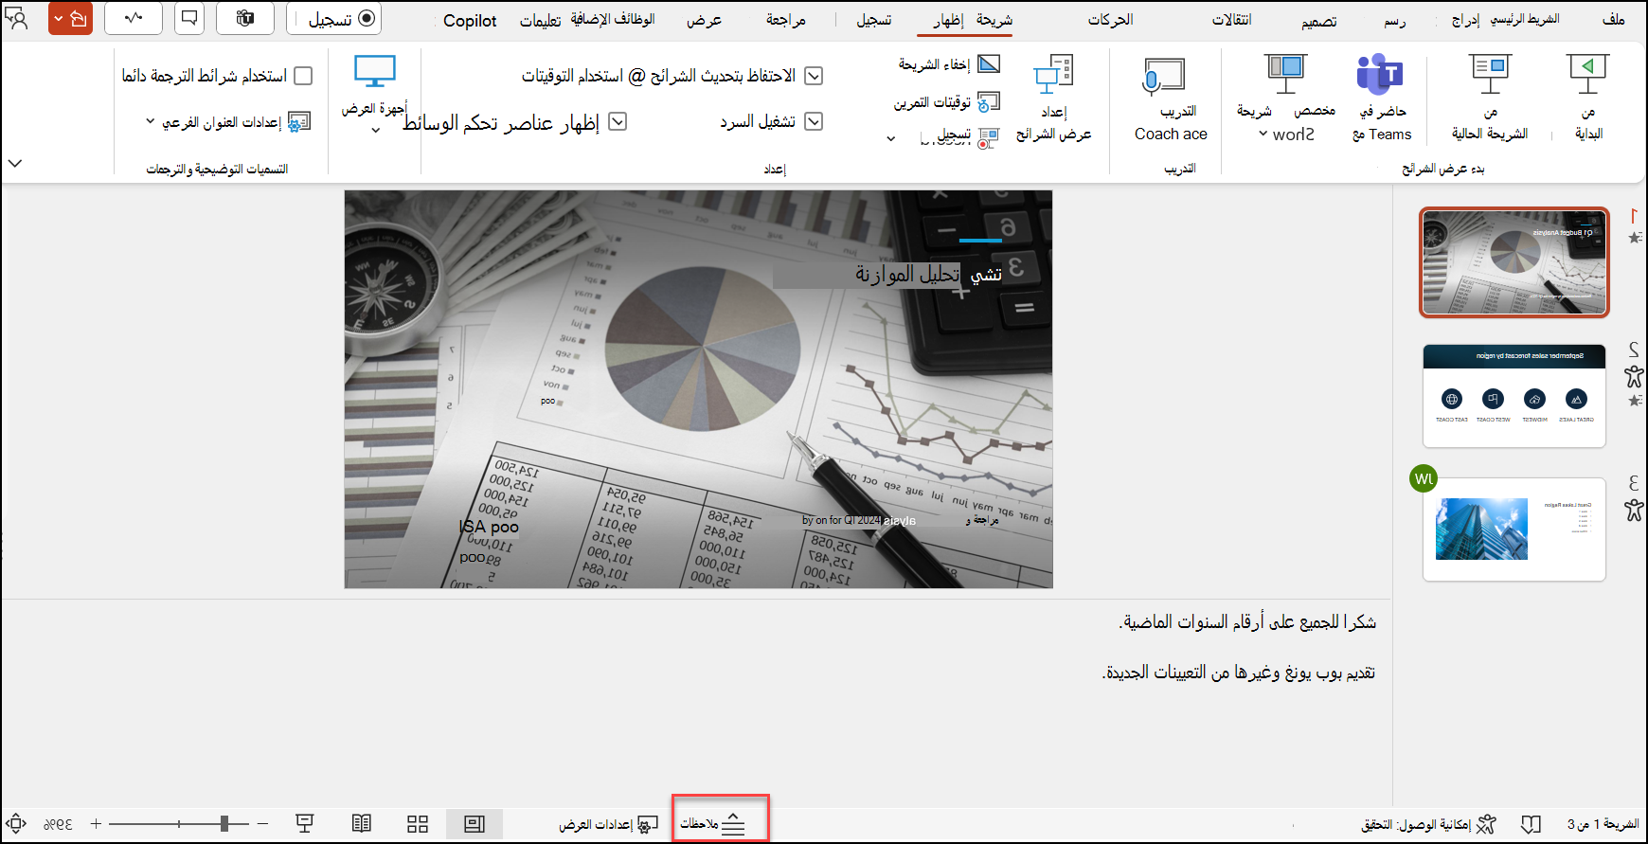Open the Share button dropdown arrow
Viewport: 1648px width, 844px height.
tap(58, 19)
